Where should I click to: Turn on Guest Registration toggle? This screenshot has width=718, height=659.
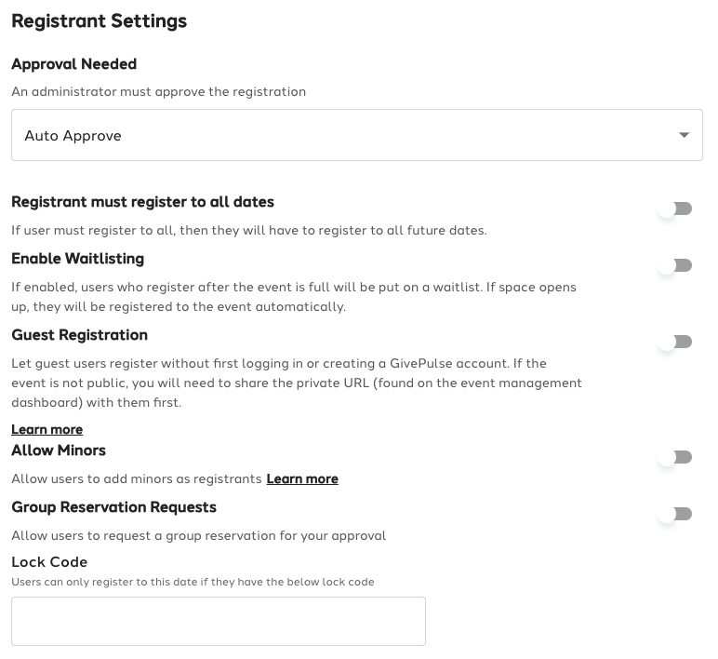675,342
